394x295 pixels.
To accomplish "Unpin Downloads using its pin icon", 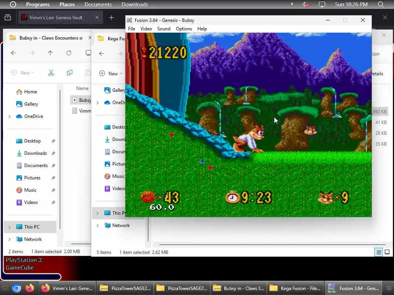I will 53,154.
